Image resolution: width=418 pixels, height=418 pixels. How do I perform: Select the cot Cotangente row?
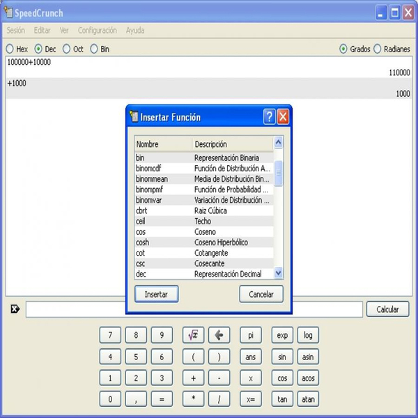pyautogui.click(x=204, y=253)
